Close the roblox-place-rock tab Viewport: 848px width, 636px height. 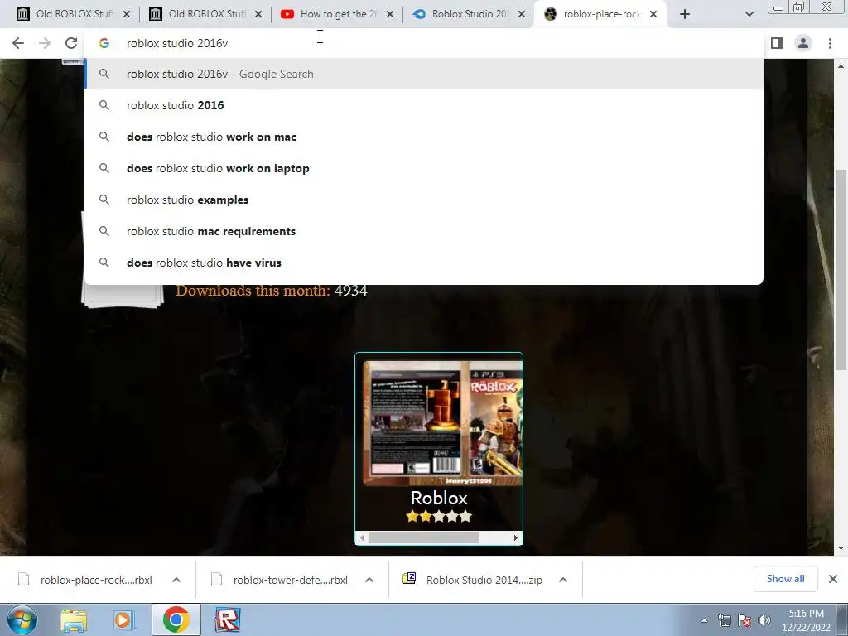pos(653,15)
